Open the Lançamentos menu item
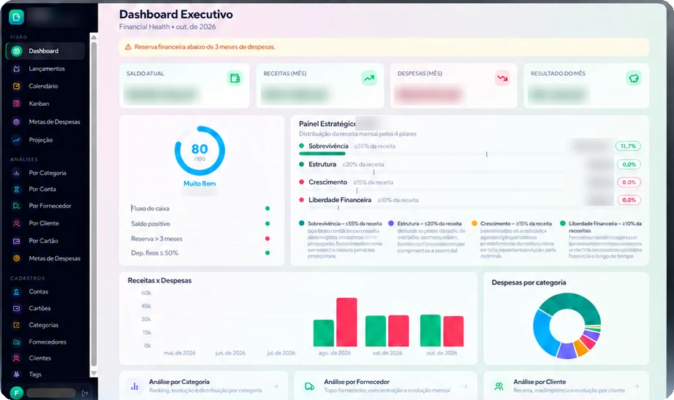Screen dimensions: 674x400 click(x=45, y=69)
